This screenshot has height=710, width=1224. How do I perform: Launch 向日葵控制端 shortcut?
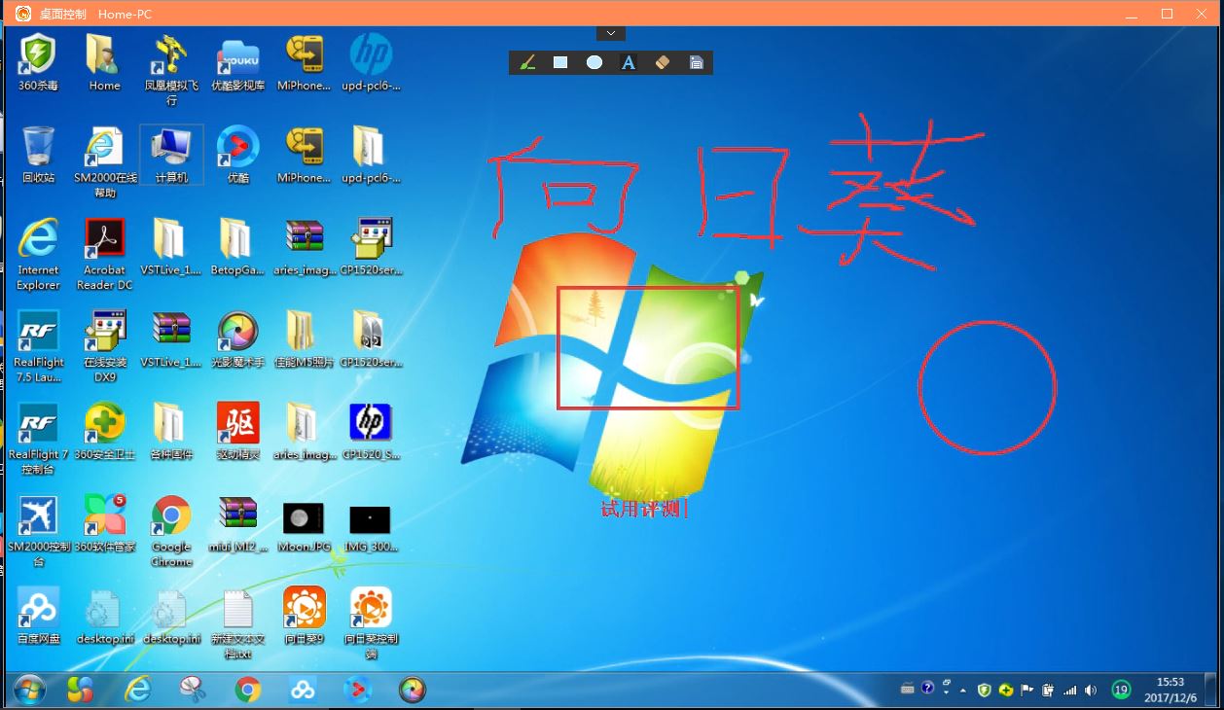click(371, 624)
